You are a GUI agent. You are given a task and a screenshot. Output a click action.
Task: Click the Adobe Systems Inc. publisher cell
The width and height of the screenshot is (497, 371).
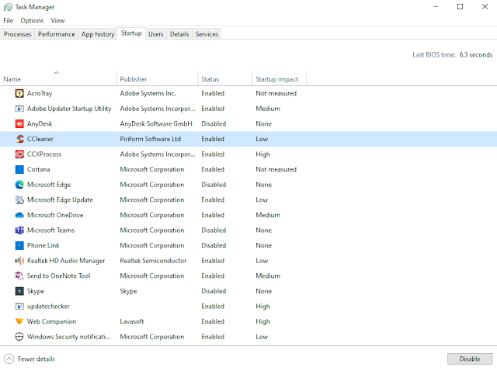click(x=148, y=93)
